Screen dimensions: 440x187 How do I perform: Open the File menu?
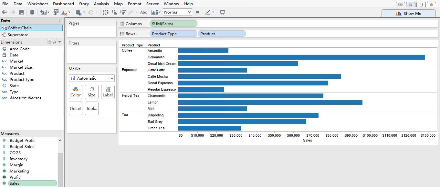tap(5, 4)
